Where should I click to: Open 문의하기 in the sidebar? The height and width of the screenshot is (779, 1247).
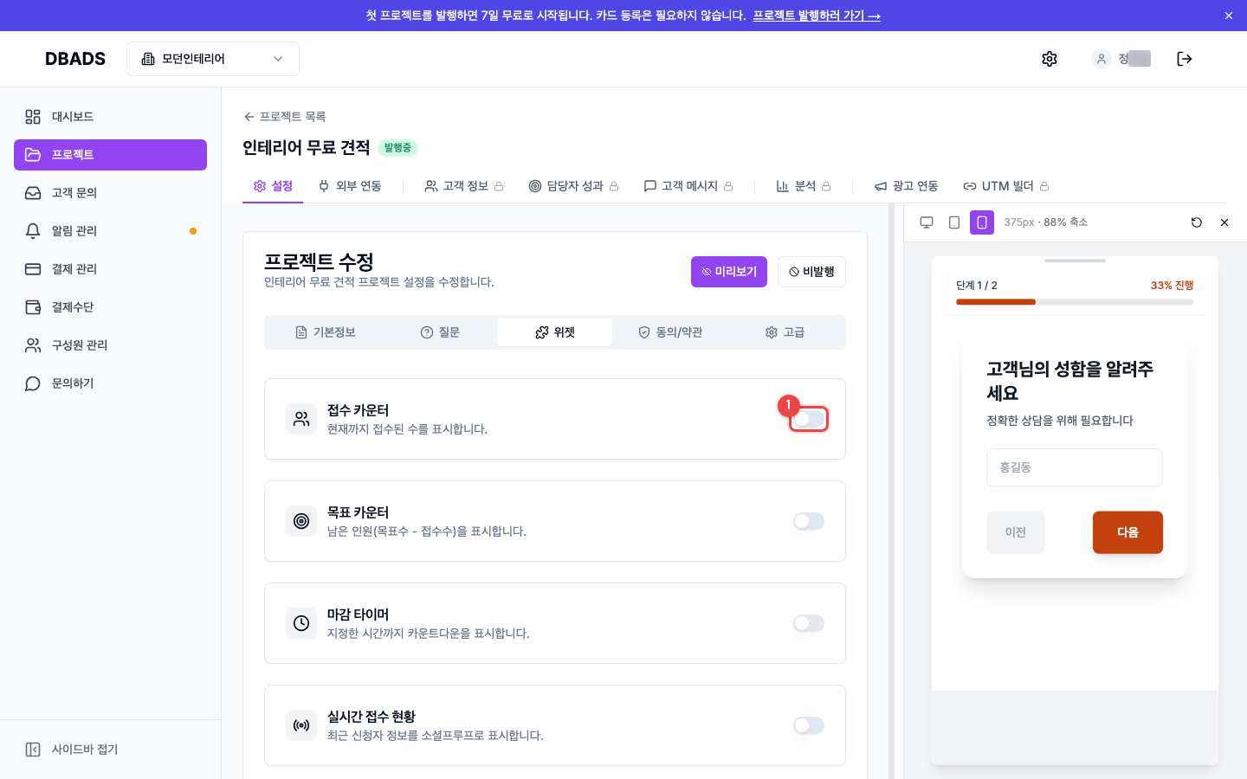click(110, 383)
